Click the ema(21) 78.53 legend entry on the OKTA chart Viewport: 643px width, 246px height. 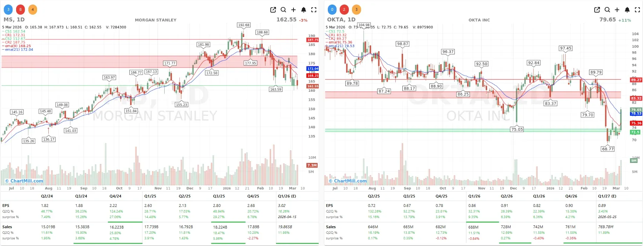(x=340, y=46)
